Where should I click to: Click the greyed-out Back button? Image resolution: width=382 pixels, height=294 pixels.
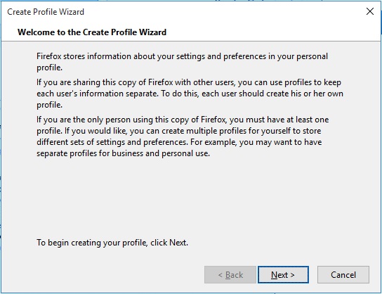(230, 275)
